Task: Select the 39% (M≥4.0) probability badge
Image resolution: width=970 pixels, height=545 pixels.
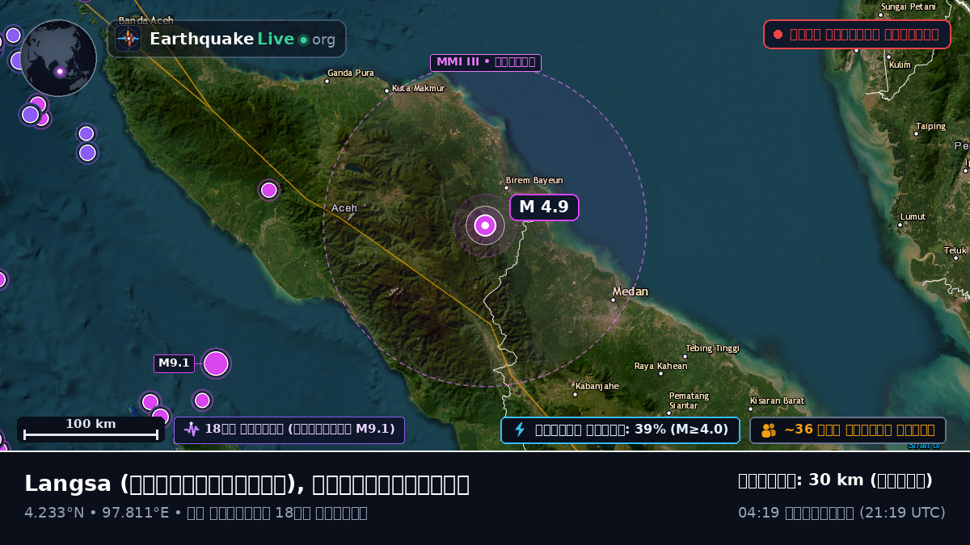Action: (x=620, y=430)
